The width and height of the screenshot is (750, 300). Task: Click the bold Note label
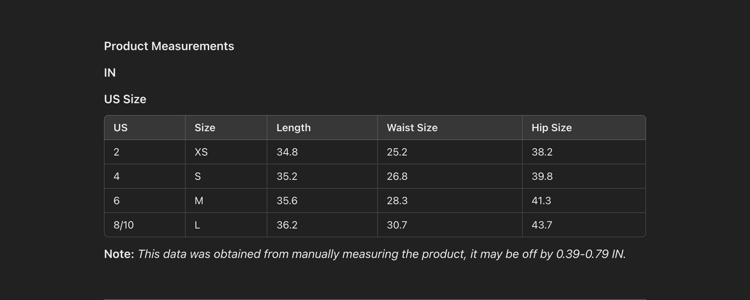(x=119, y=254)
